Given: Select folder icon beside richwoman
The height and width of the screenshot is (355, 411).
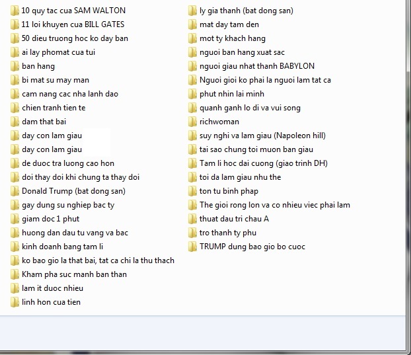Looking at the screenshot, I should click(x=192, y=122).
